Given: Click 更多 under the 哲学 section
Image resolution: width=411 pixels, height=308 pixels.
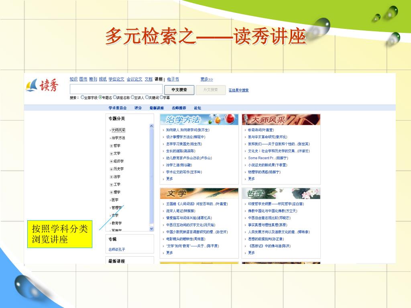Looking at the screenshot, I should point(251,253).
